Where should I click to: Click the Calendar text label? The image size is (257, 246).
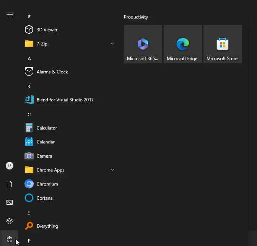point(46,142)
